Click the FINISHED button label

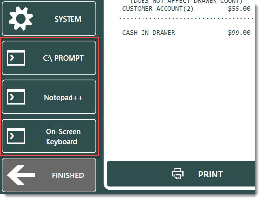pyautogui.click(x=68, y=176)
